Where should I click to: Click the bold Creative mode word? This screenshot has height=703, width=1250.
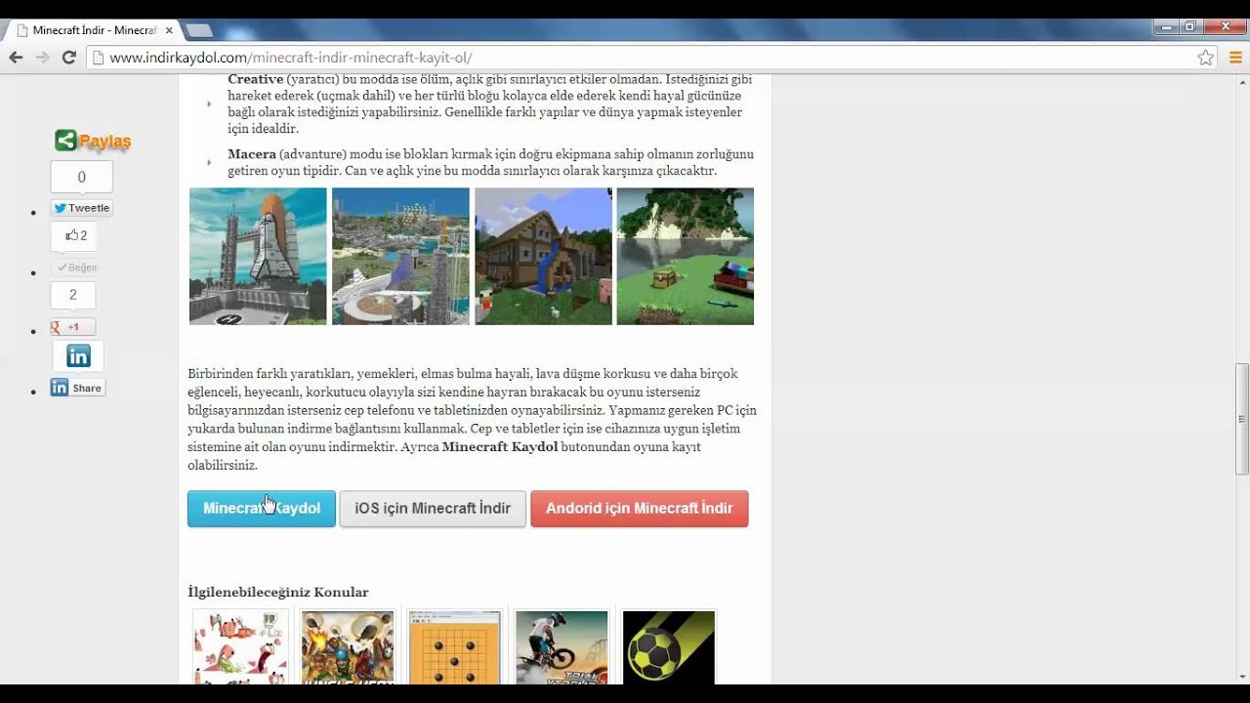click(256, 79)
